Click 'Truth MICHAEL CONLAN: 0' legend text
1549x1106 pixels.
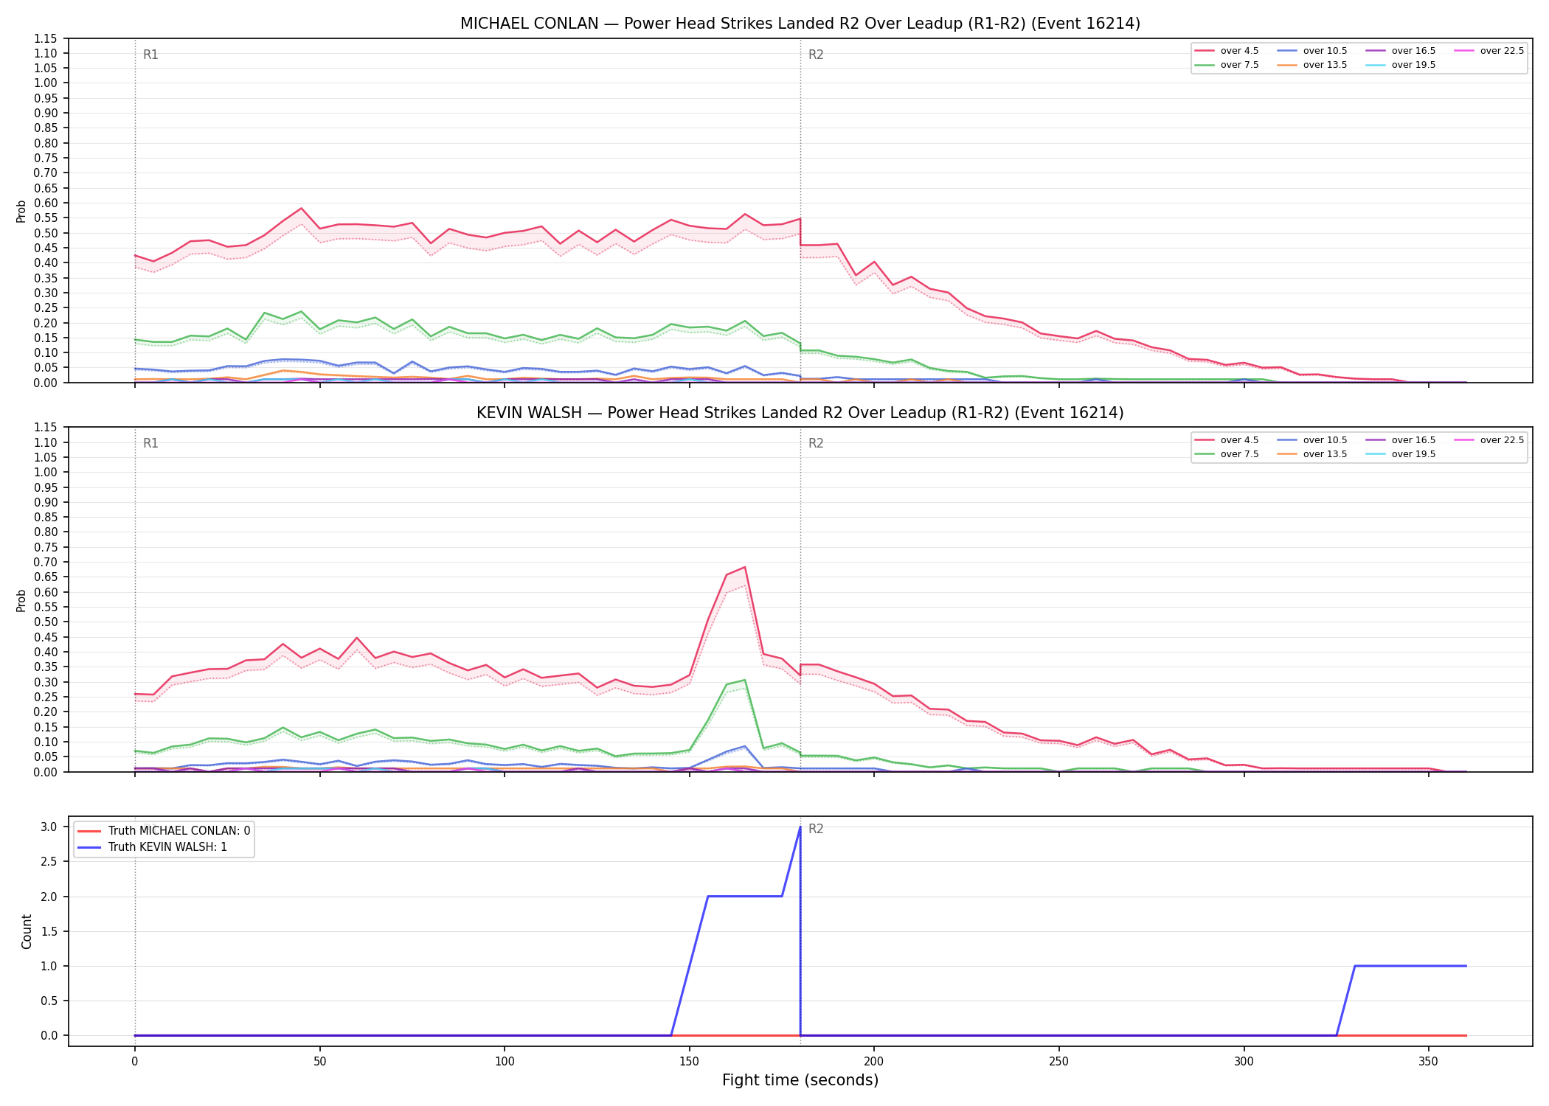tap(179, 831)
